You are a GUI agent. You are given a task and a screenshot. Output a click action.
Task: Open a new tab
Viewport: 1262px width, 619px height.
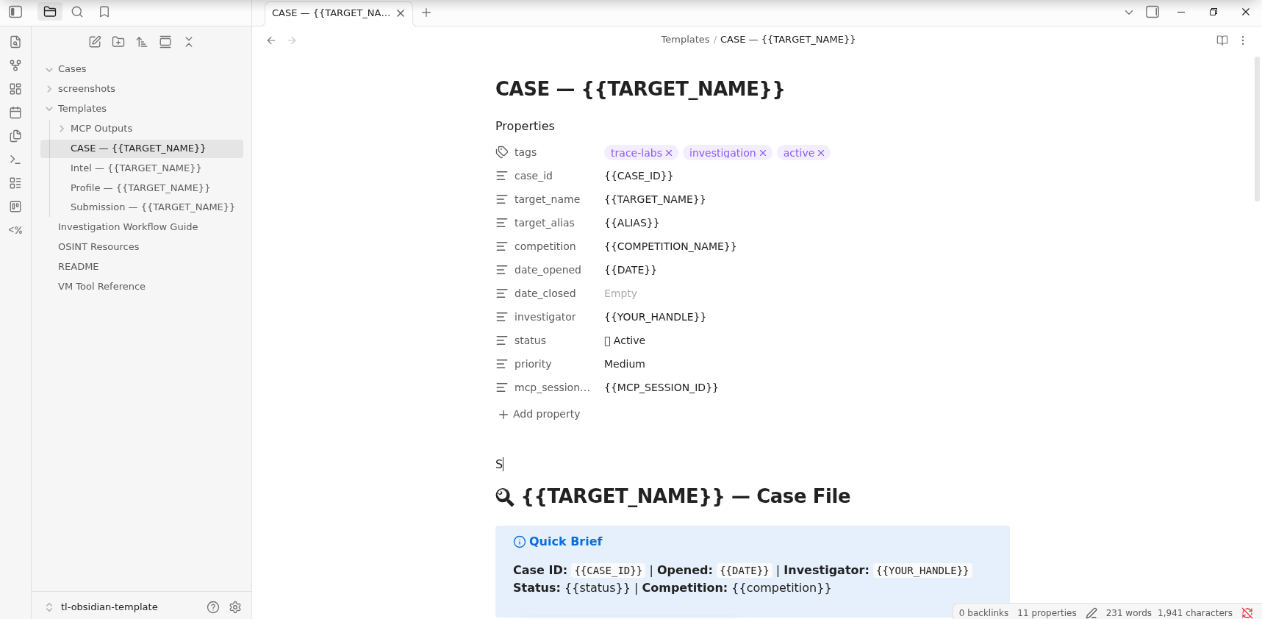click(x=426, y=12)
